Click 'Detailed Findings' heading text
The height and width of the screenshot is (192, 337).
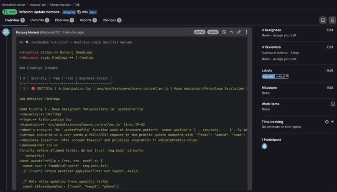coord(40,99)
